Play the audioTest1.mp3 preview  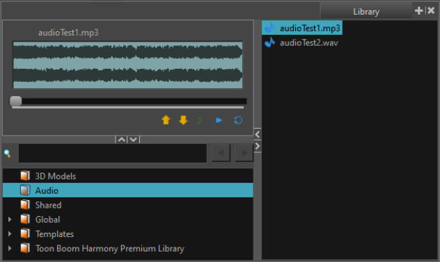219,120
